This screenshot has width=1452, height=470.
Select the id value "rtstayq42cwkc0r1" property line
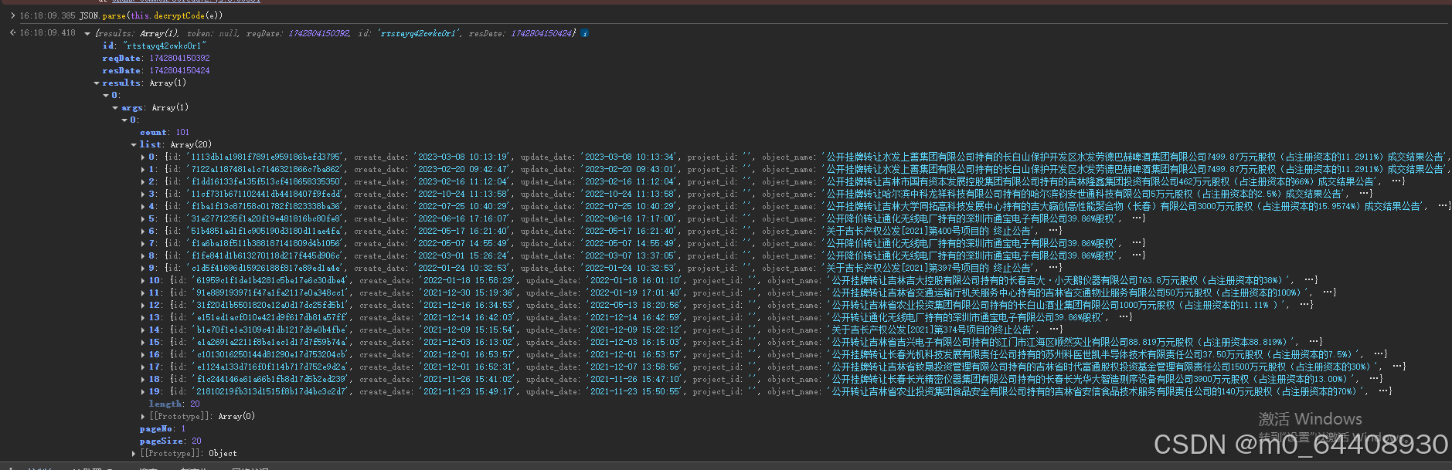coord(155,46)
